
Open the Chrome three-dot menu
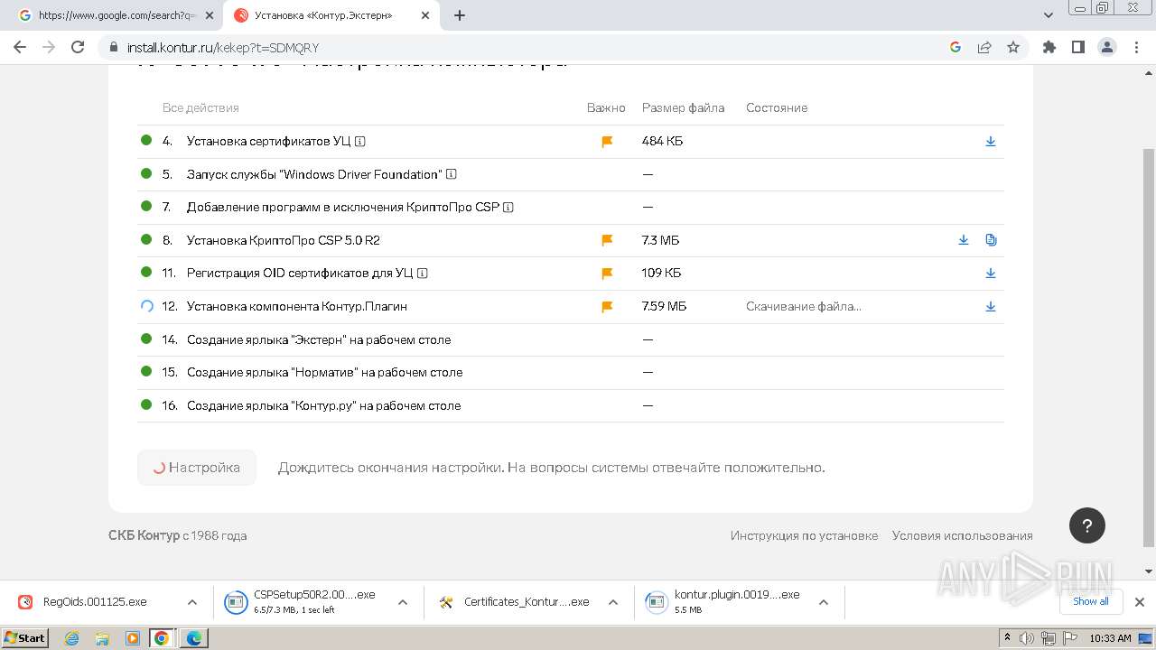pos(1135,47)
